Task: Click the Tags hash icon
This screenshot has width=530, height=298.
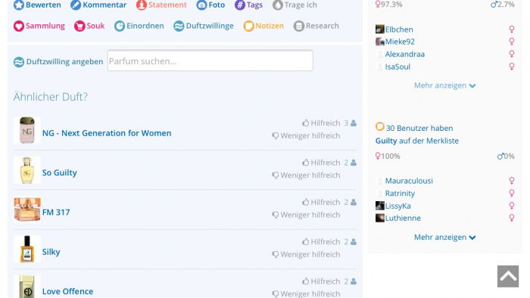Action: [240, 5]
